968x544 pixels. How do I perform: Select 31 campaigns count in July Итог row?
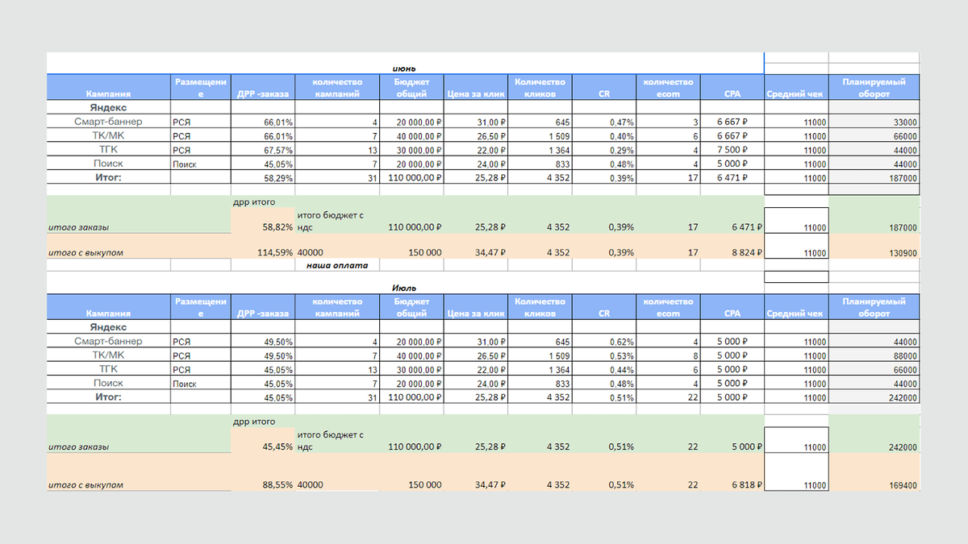coord(337,397)
